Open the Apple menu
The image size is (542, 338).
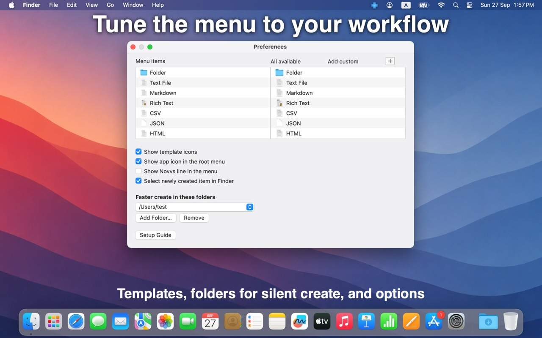[x=11, y=5]
